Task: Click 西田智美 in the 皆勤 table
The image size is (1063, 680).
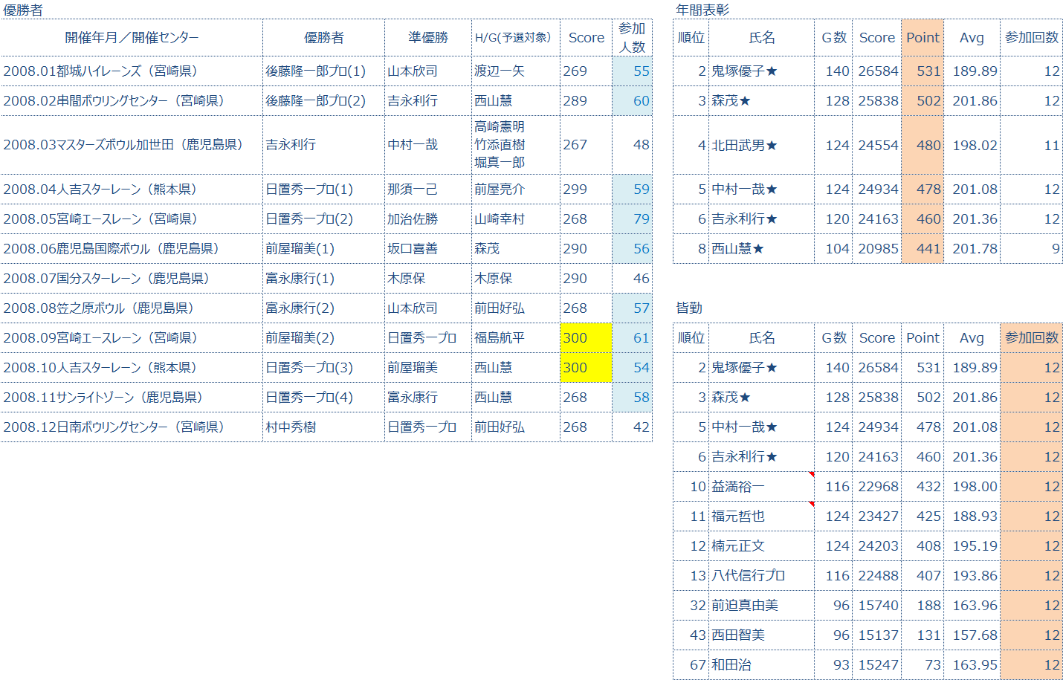Action: pos(761,635)
